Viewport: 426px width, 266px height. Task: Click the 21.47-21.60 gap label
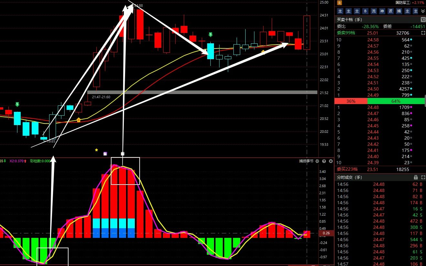point(101,97)
